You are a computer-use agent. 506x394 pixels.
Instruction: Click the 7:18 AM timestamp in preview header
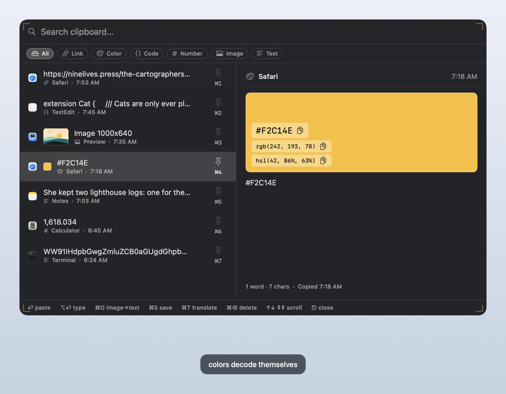(x=464, y=77)
